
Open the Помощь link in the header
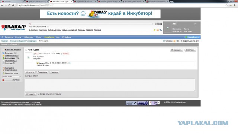[x=81, y=30]
